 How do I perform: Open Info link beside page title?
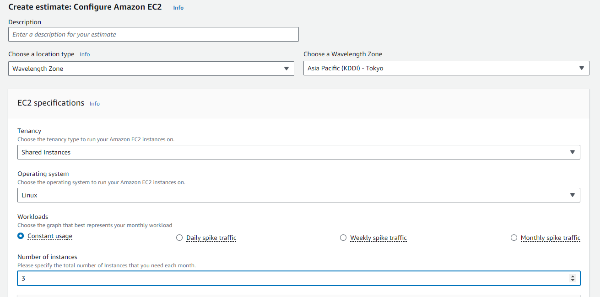click(x=178, y=8)
